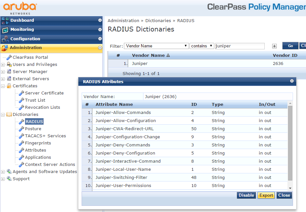Click the ClearPass Portal wrench icon
The height and width of the screenshot is (212, 306).
point(9,57)
